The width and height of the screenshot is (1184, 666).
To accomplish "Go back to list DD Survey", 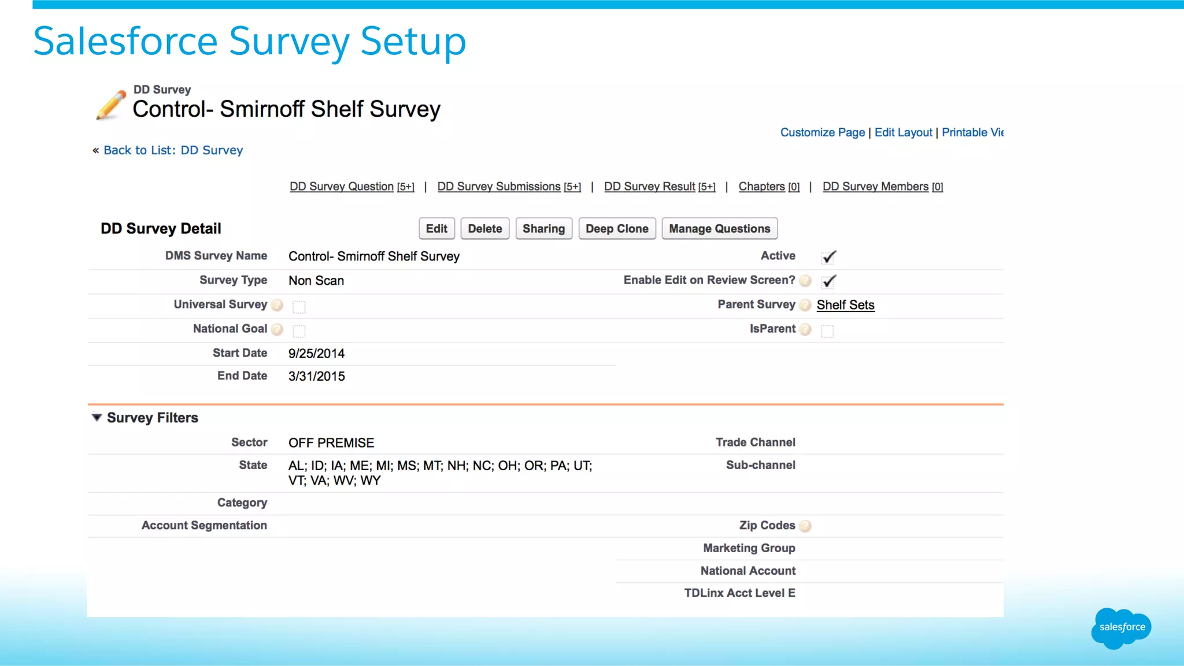I will click(x=173, y=150).
